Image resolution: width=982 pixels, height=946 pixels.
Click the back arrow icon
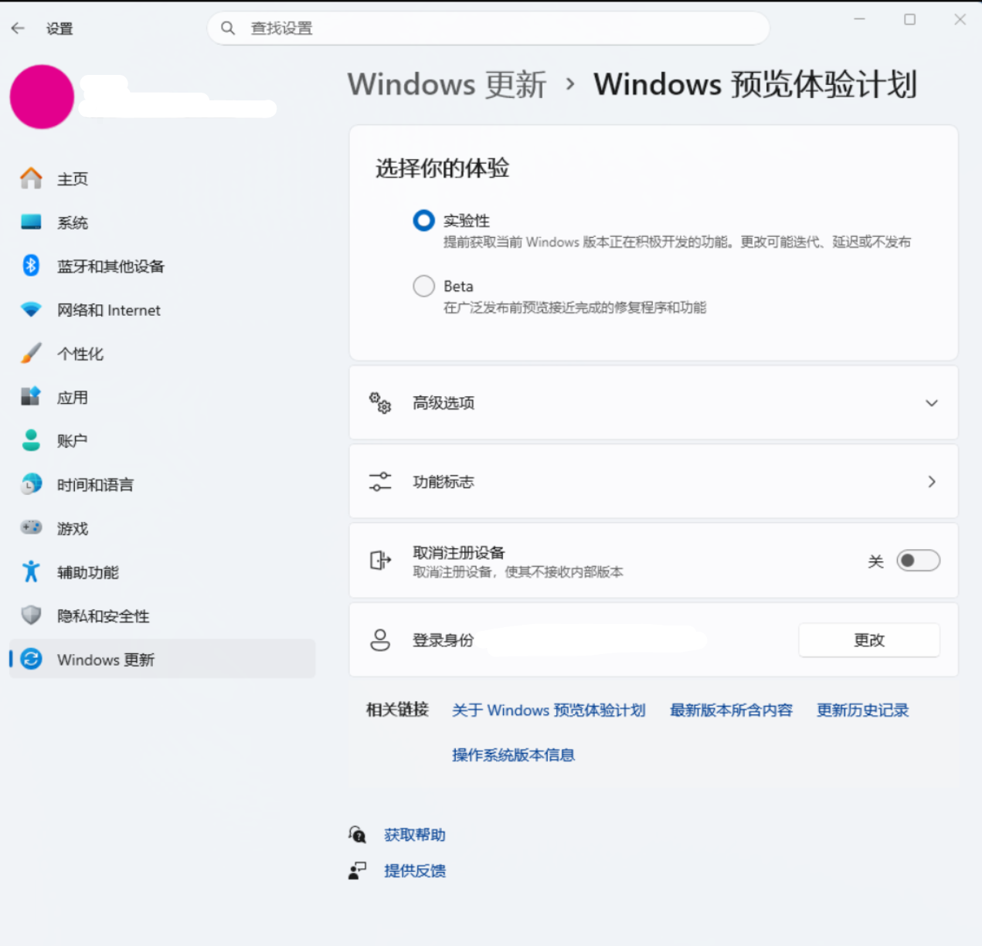tap(18, 29)
